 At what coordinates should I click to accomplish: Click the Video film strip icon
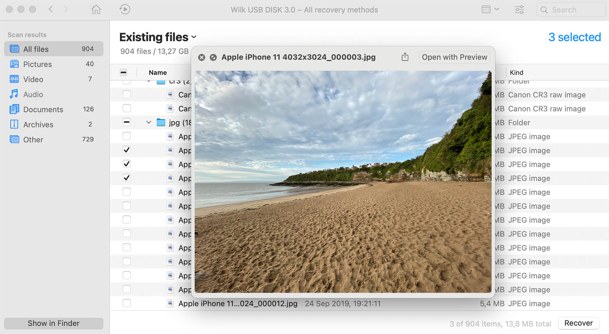coord(14,79)
